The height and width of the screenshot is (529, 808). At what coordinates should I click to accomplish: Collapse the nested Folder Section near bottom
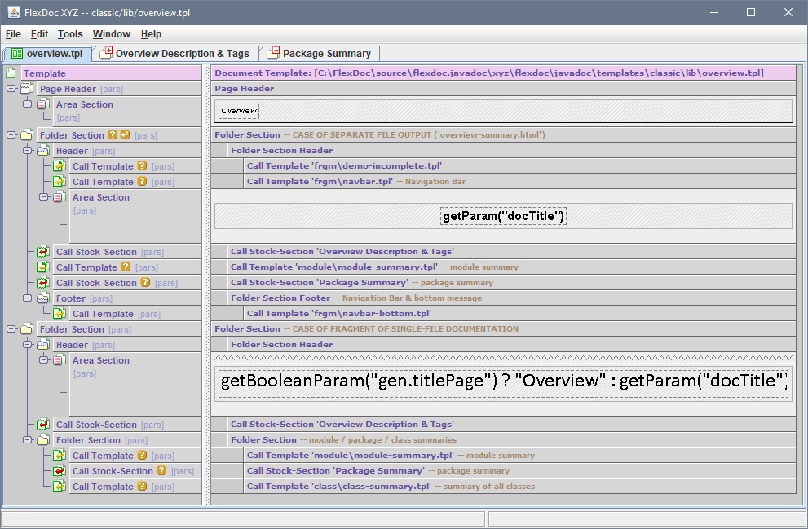(x=27, y=440)
